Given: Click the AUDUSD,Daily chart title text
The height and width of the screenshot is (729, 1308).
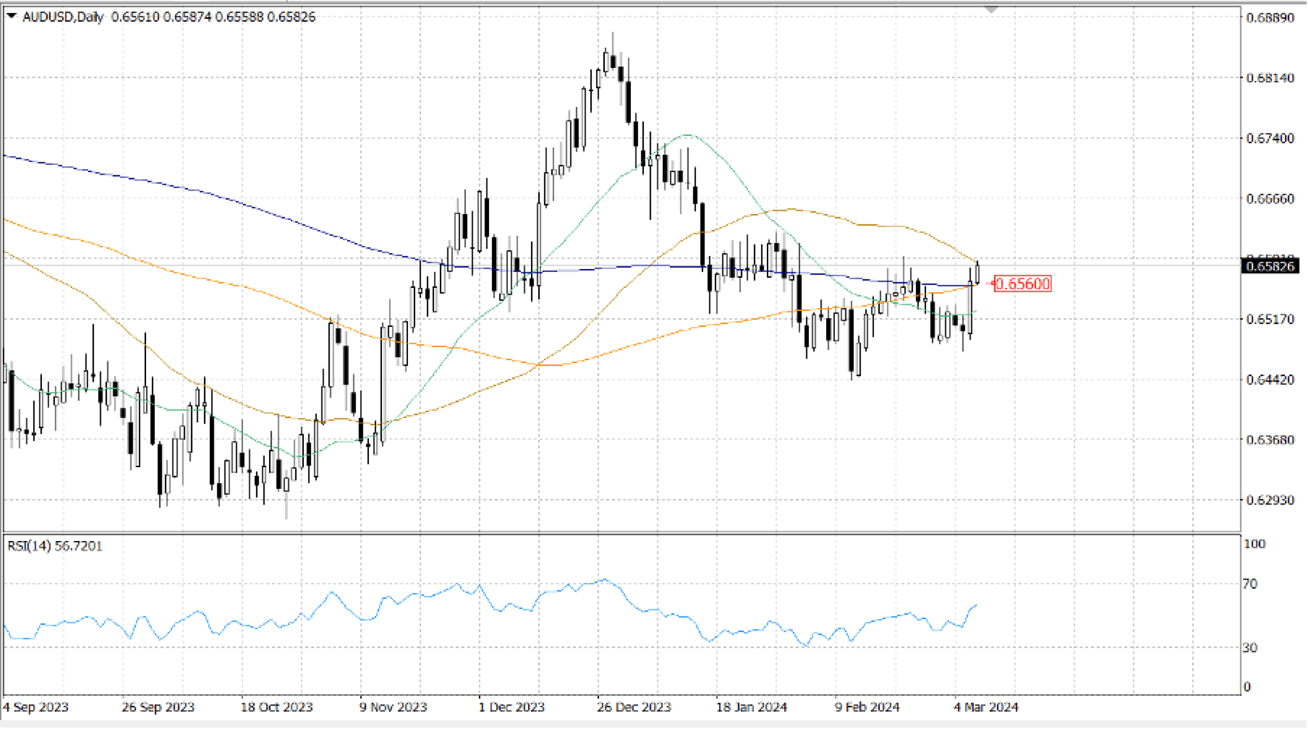Looking at the screenshot, I should 63,17.
